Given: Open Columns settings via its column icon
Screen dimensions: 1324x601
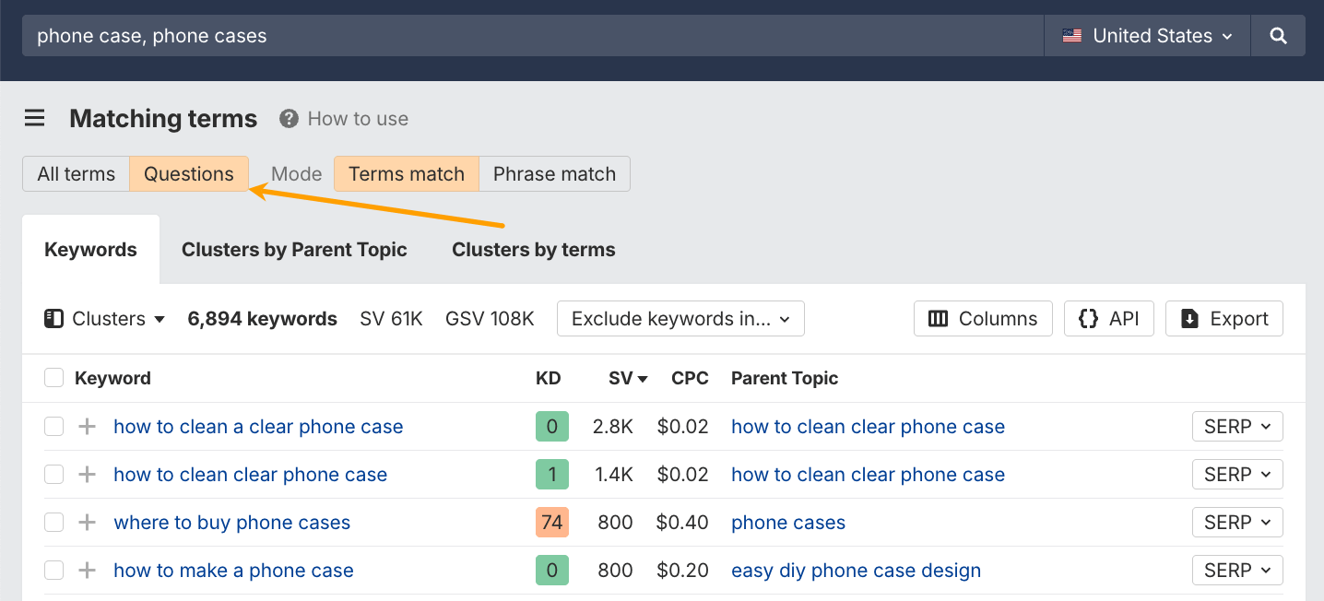Looking at the screenshot, I should [x=939, y=318].
